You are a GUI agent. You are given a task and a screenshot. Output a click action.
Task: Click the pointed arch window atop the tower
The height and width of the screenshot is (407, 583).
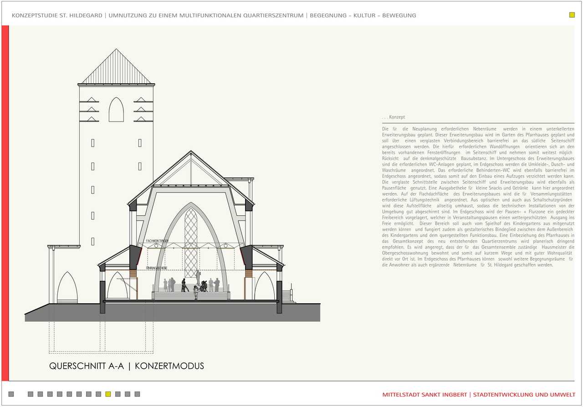[116, 110]
